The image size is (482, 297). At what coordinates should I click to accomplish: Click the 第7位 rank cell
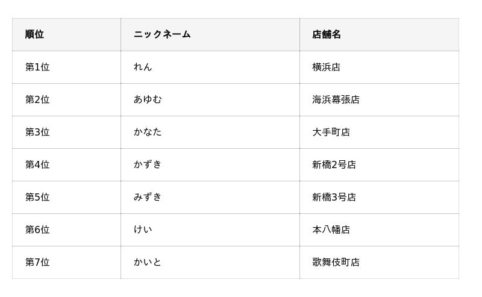(x=37, y=262)
